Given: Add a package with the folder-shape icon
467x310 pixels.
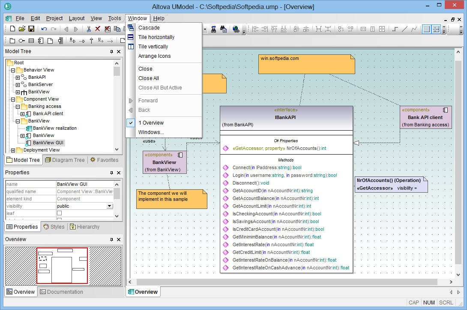Looking at the screenshot, I should coord(12,41).
